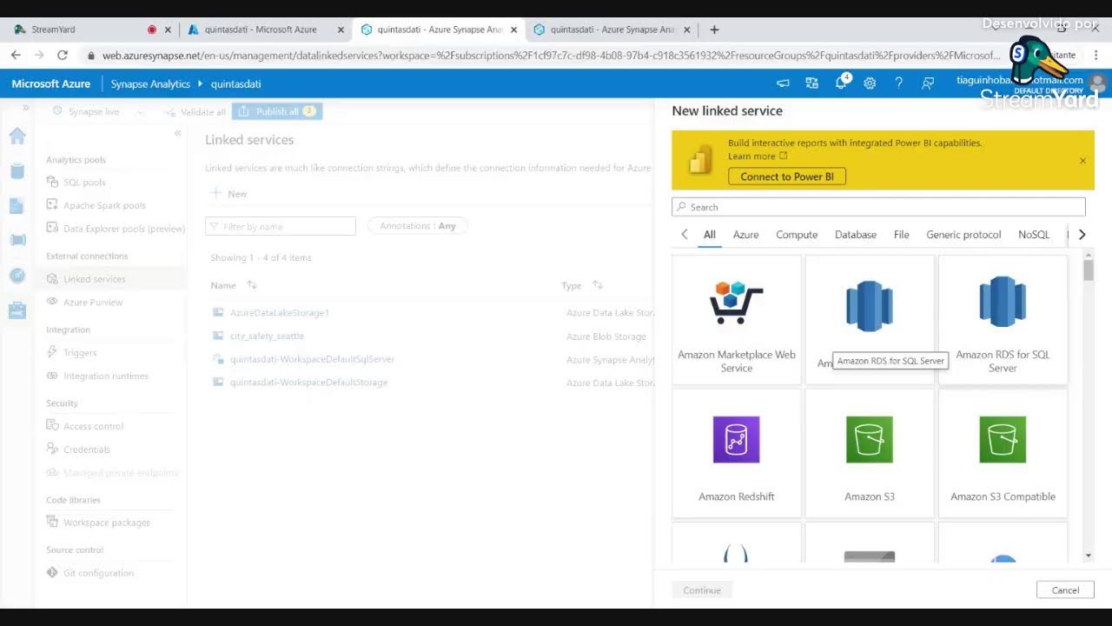
Task: Switch to the Database category tab
Action: pyautogui.click(x=856, y=235)
